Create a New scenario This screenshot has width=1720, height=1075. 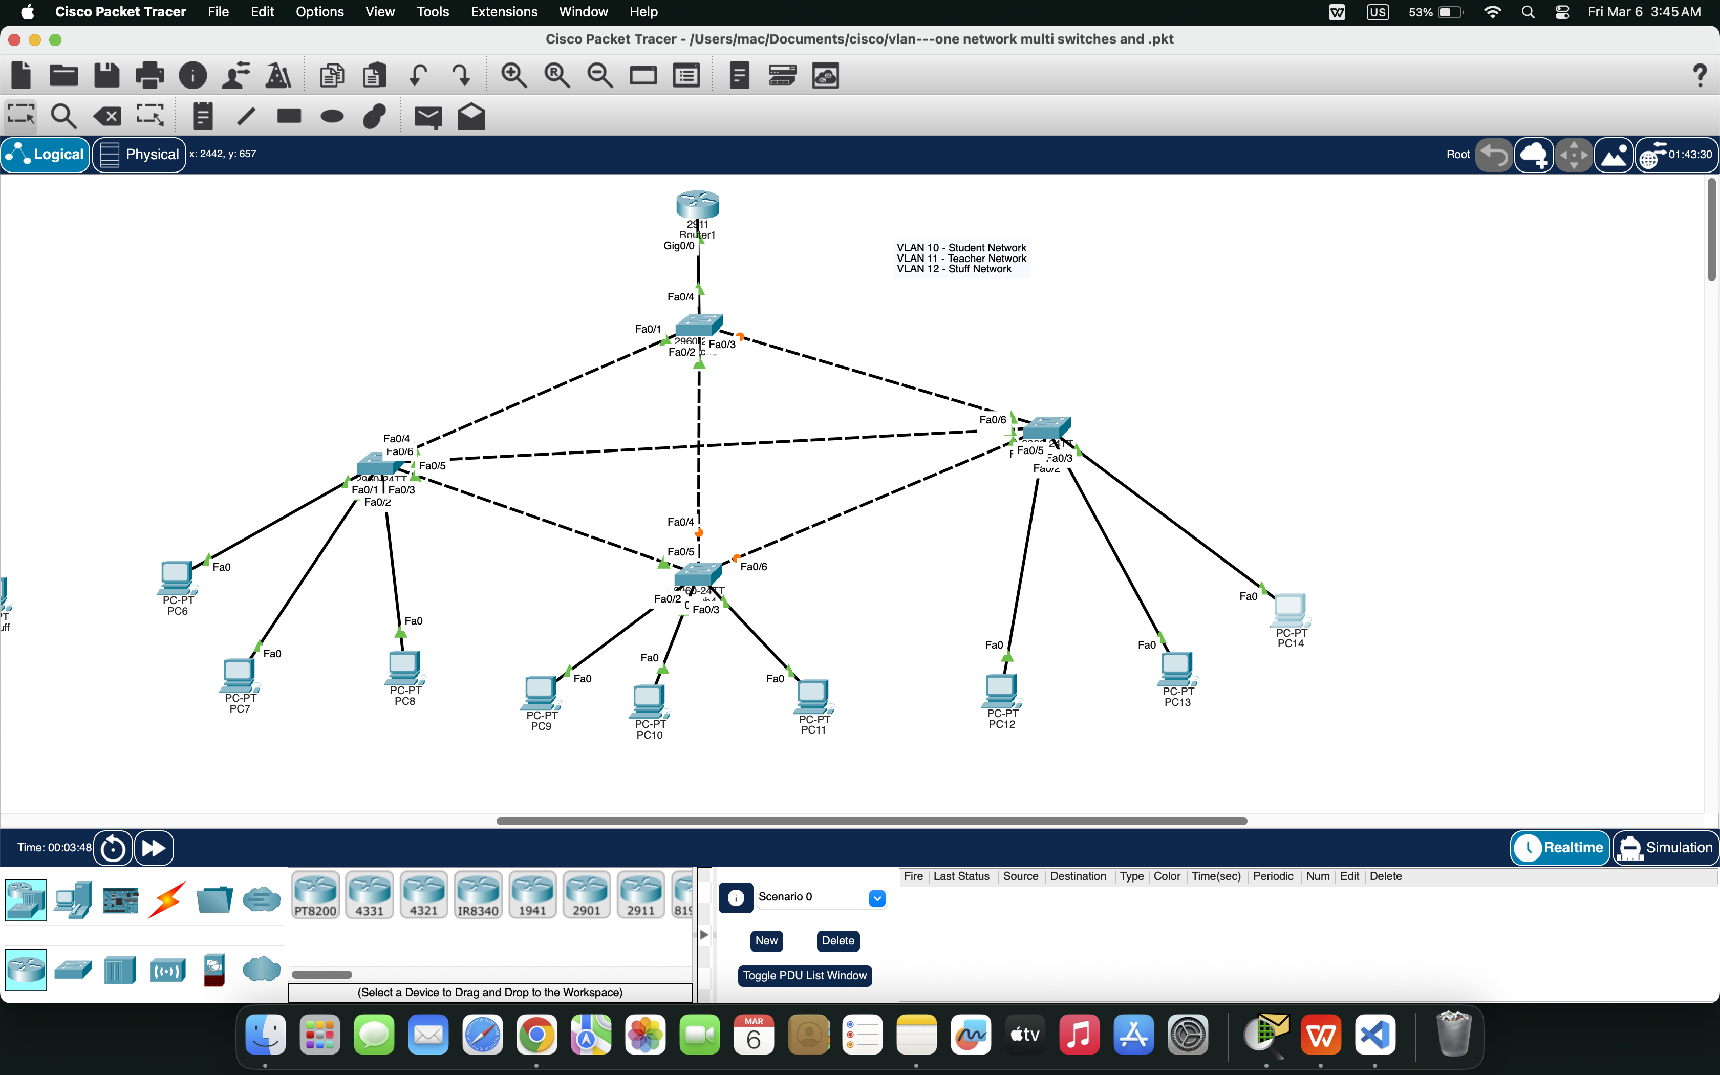pyautogui.click(x=766, y=940)
